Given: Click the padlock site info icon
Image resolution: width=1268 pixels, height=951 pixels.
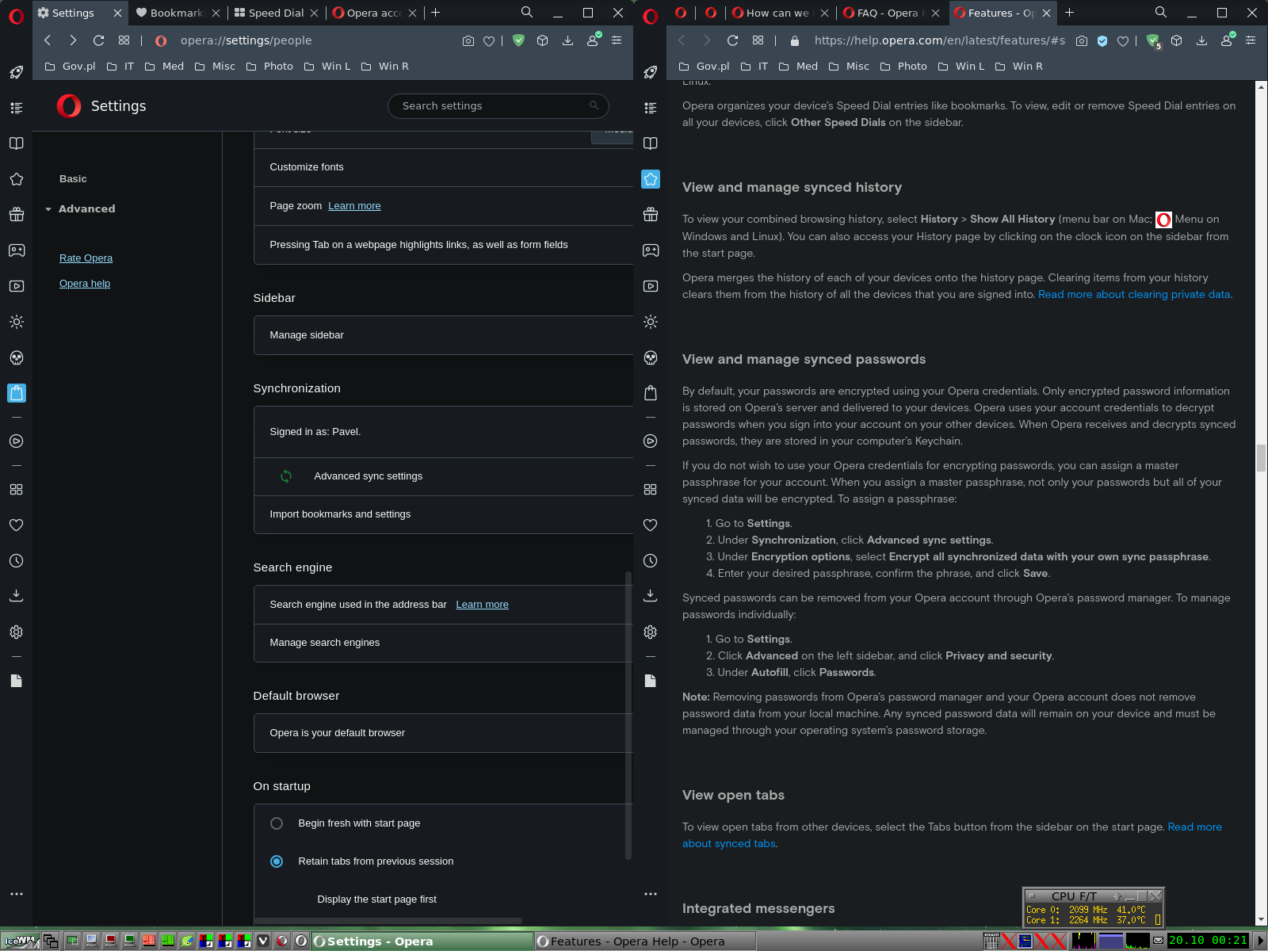Looking at the screenshot, I should click(x=795, y=40).
